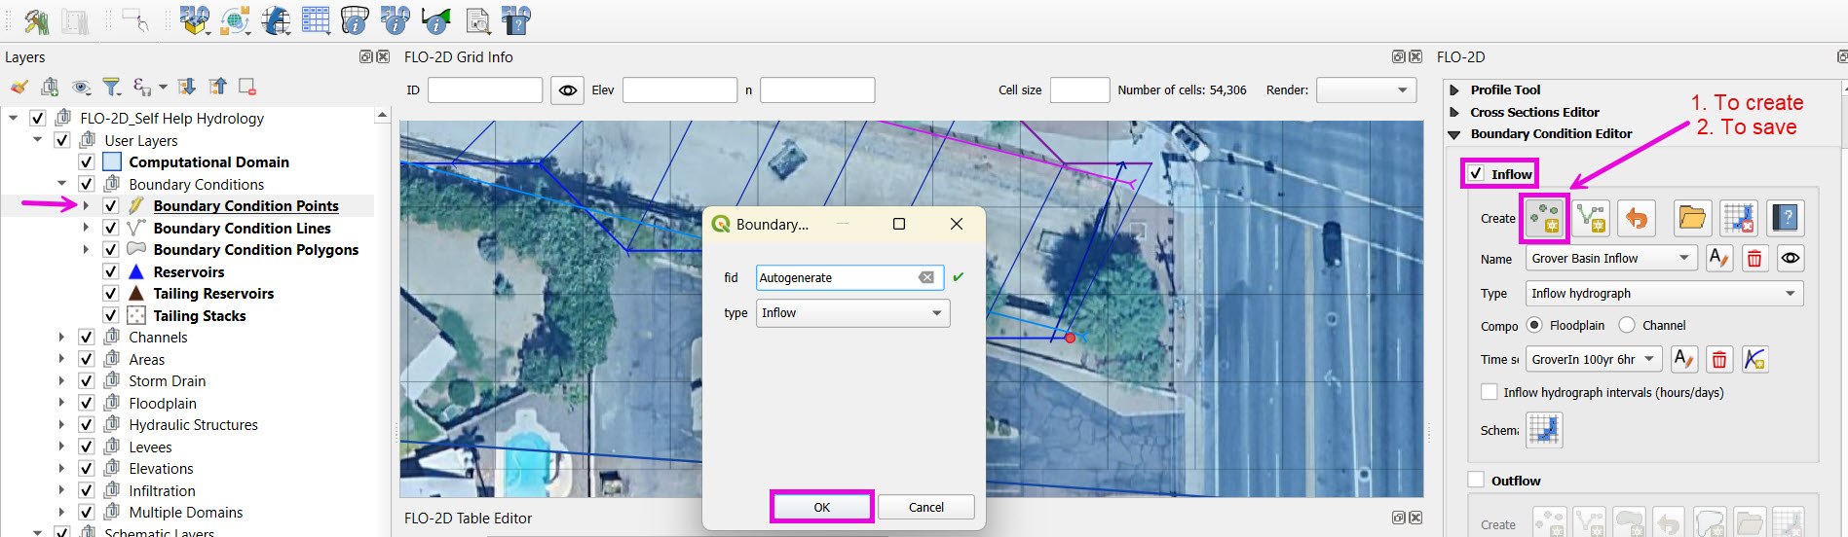Open the layer styling paintbrush in Layers panel
This screenshot has height=537, width=1848.
[19, 87]
